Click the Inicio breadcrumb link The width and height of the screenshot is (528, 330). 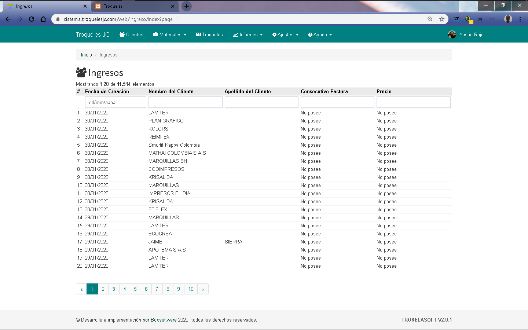[x=87, y=55]
